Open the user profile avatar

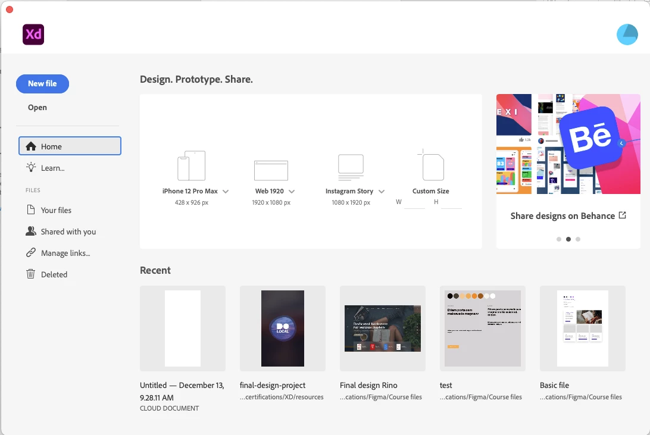pos(627,35)
